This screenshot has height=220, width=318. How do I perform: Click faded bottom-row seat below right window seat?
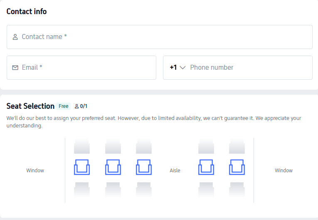pos(237,189)
